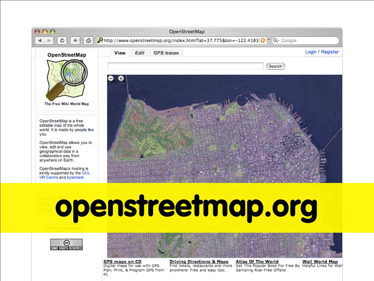Zoom out the map with minus magnifier
Screen dimensions: 374x281
pyautogui.click(x=111, y=79)
